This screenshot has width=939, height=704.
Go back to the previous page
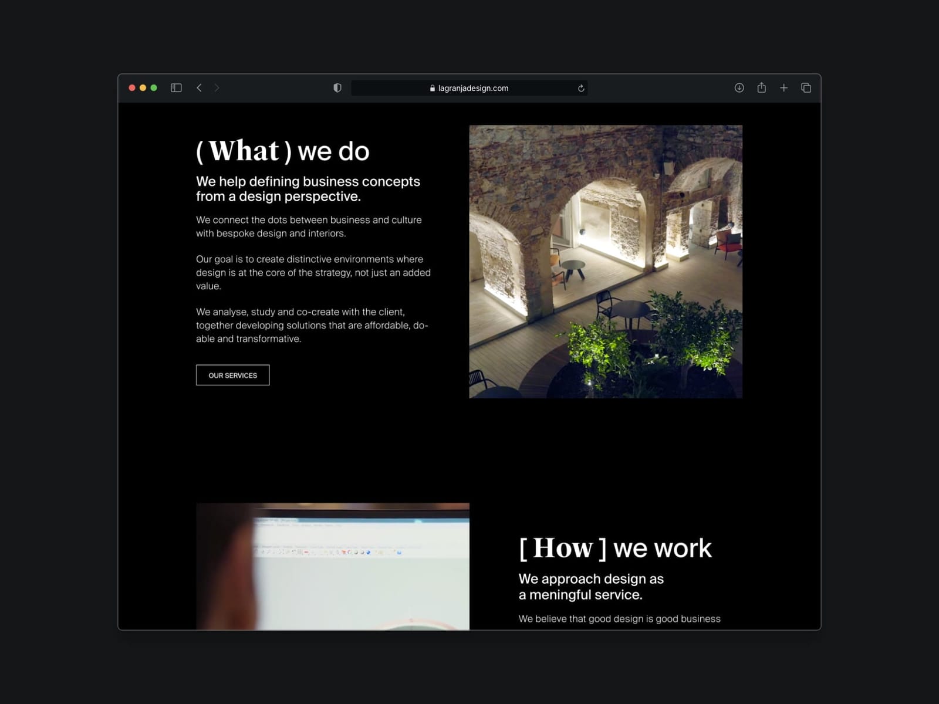(200, 88)
